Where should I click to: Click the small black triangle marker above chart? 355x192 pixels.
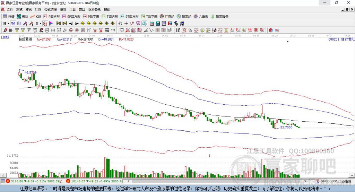click(288, 42)
